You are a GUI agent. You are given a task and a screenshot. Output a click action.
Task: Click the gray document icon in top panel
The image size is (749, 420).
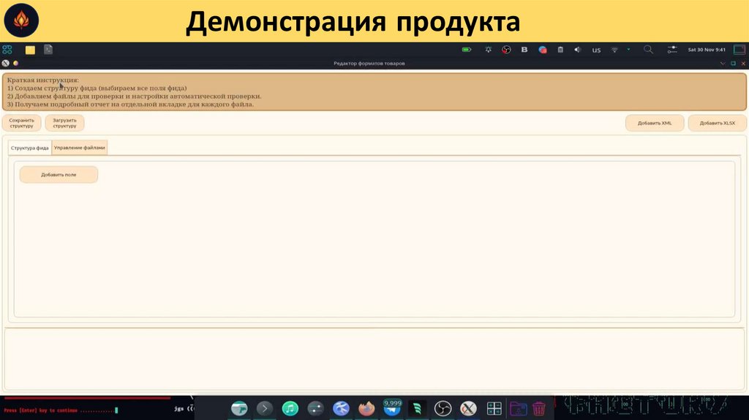48,50
